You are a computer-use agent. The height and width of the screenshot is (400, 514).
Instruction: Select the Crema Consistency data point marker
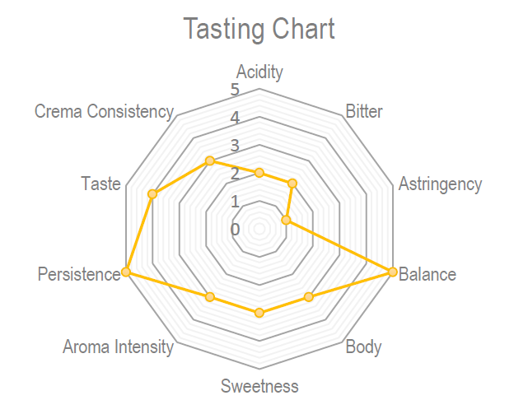coord(210,160)
